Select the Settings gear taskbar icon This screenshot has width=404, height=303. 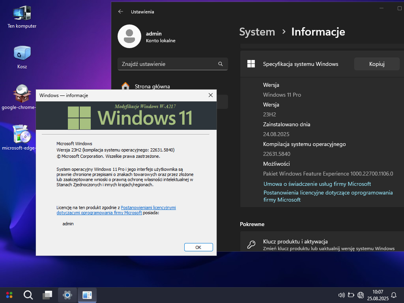click(x=67, y=295)
